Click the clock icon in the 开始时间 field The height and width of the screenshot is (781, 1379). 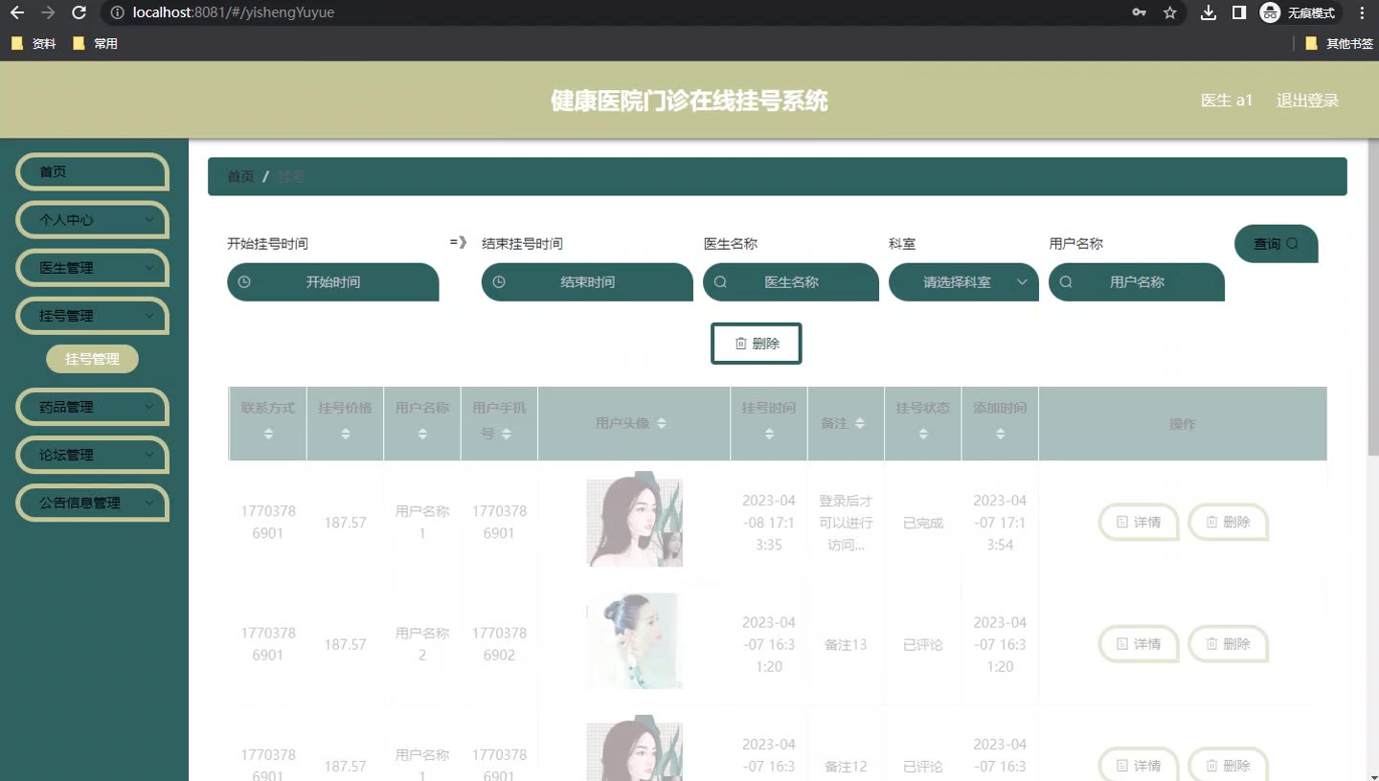[x=244, y=282]
